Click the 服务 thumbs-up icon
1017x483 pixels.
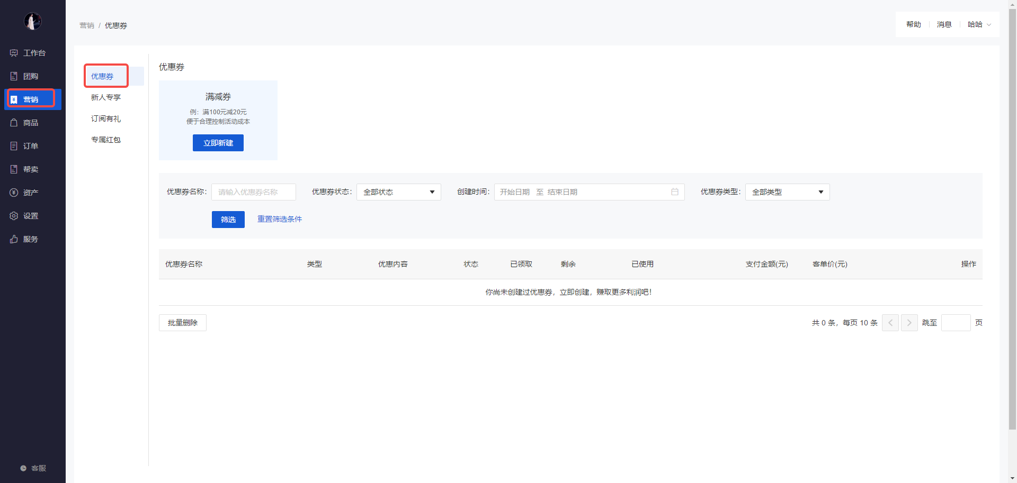(14, 239)
